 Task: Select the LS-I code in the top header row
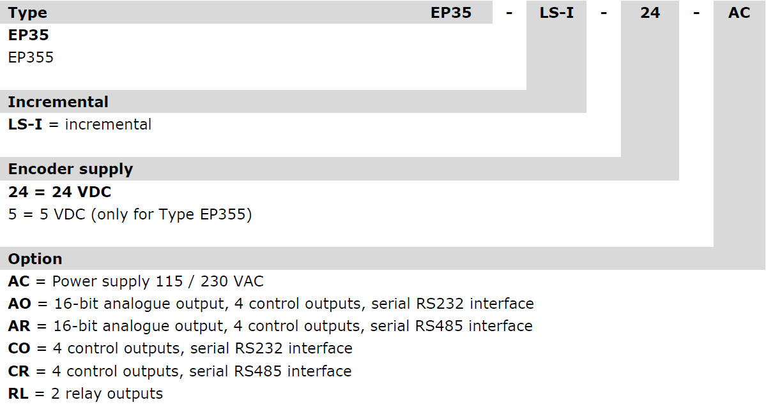point(556,13)
